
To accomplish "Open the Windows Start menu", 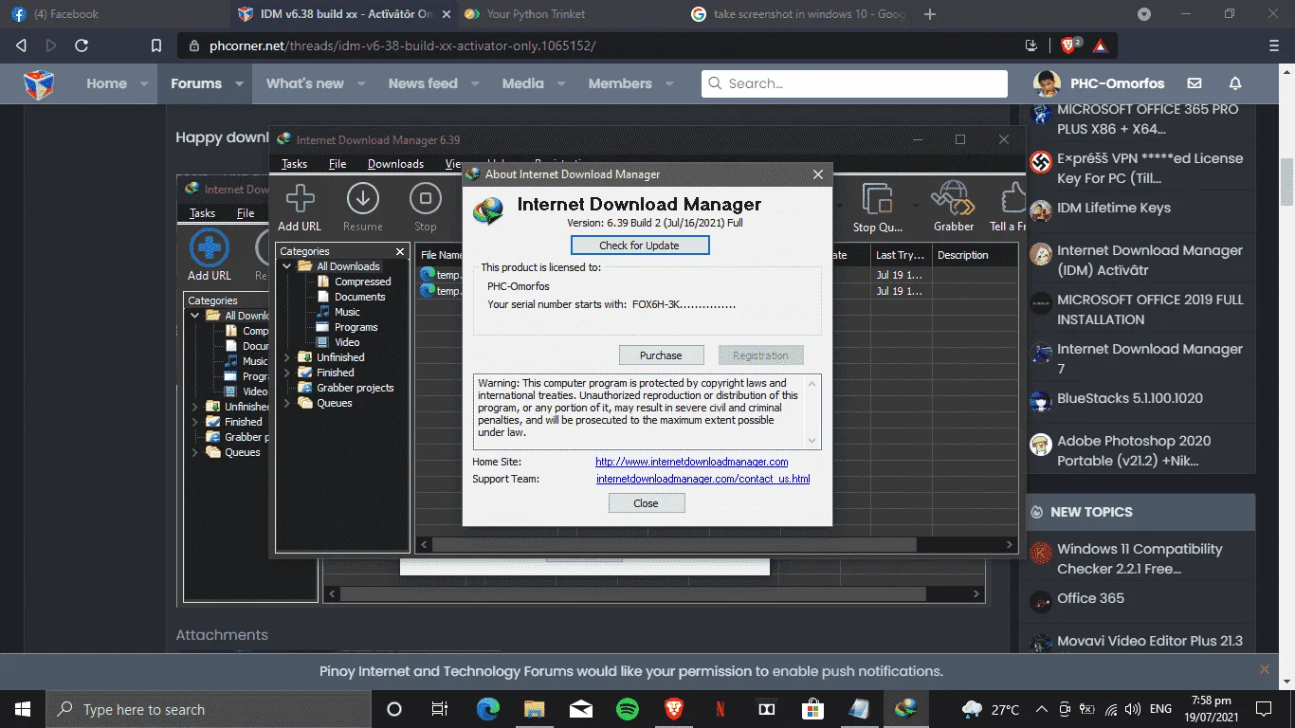I will [23, 709].
